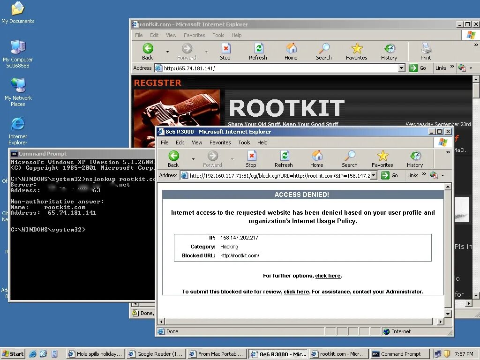Image resolution: width=480 pixels, height=360 pixels.
Task: Open Tools menu in 8e6 R3000 window
Action: (244, 142)
